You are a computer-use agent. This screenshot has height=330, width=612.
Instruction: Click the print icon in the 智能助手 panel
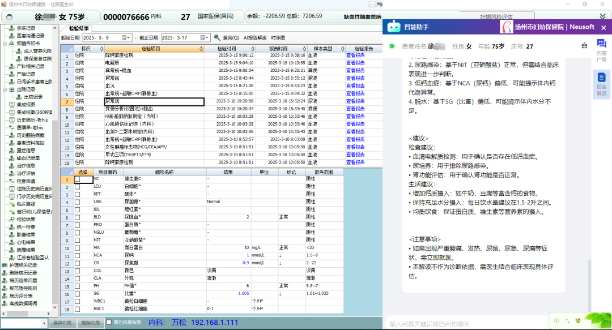tap(584, 44)
